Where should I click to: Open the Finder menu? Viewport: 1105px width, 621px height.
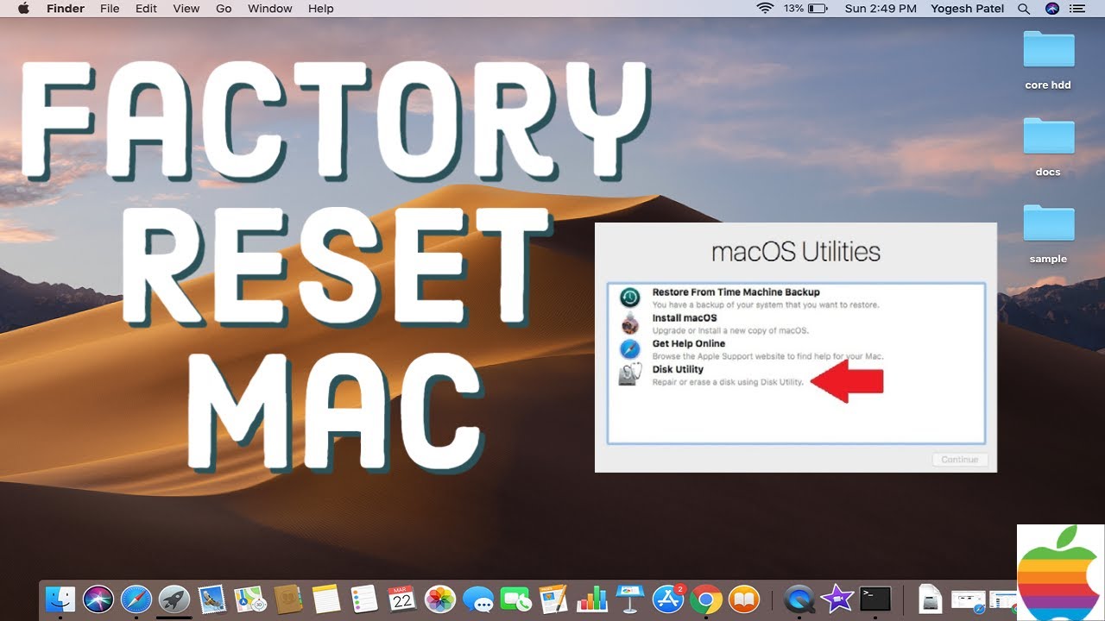(x=65, y=9)
